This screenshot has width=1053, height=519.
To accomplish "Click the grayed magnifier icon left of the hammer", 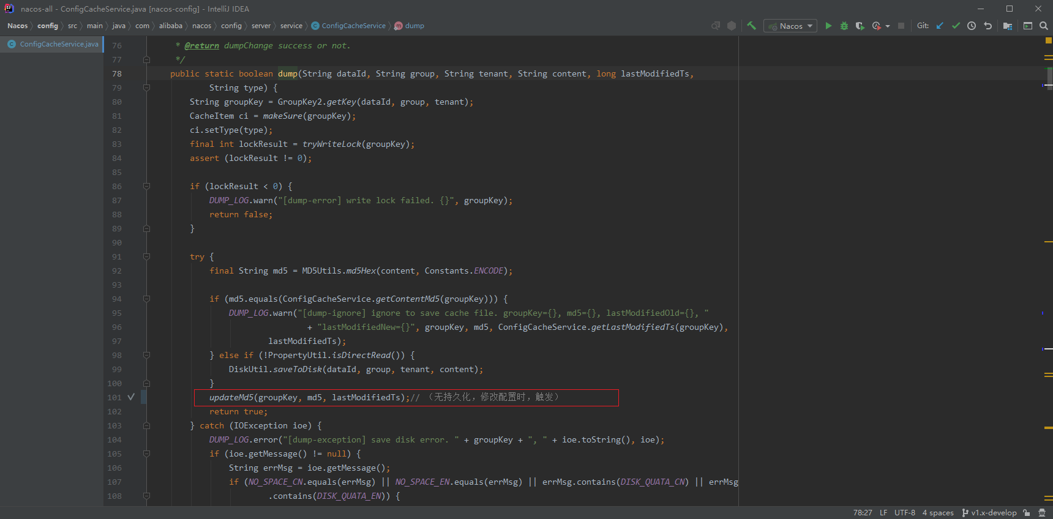I will click(716, 26).
